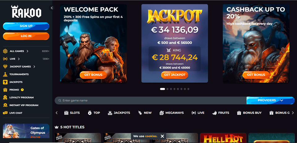The width and height of the screenshot is (297, 143).
Task: Open All Games dice icon
Action: click(x=5, y=51)
